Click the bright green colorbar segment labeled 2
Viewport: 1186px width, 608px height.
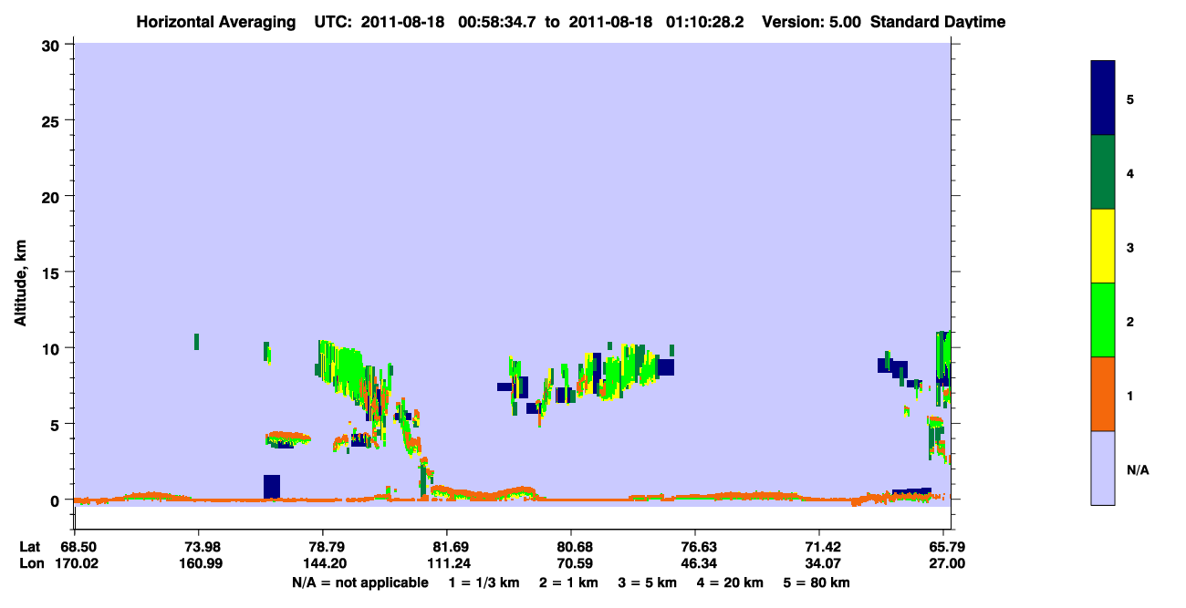click(x=1103, y=320)
